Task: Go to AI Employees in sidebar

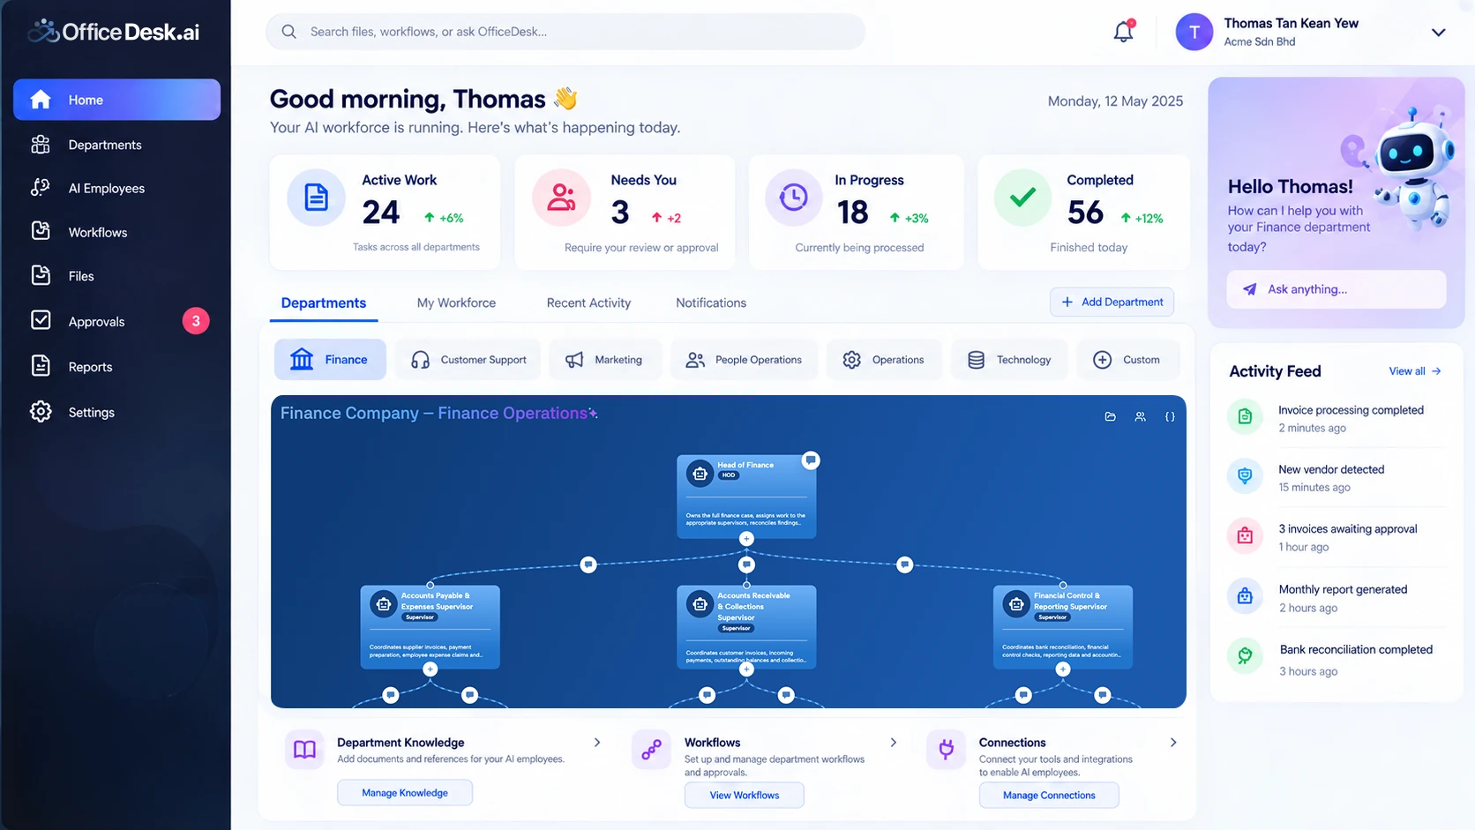Action: coord(116,188)
